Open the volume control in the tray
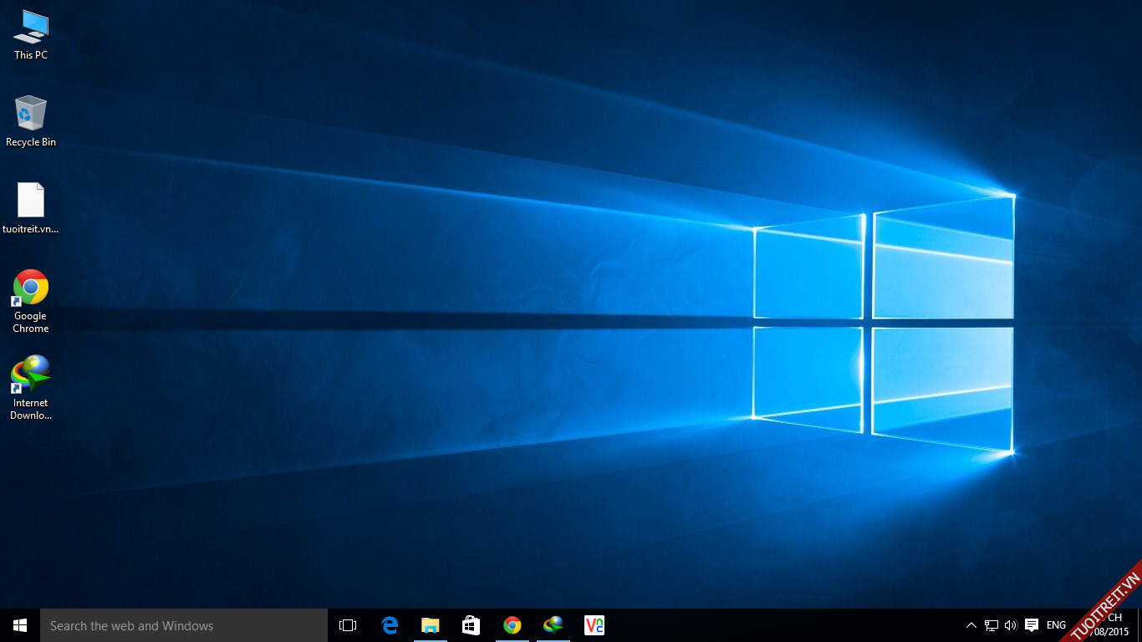Screen dimensions: 1142x642 [x=1011, y=625]
